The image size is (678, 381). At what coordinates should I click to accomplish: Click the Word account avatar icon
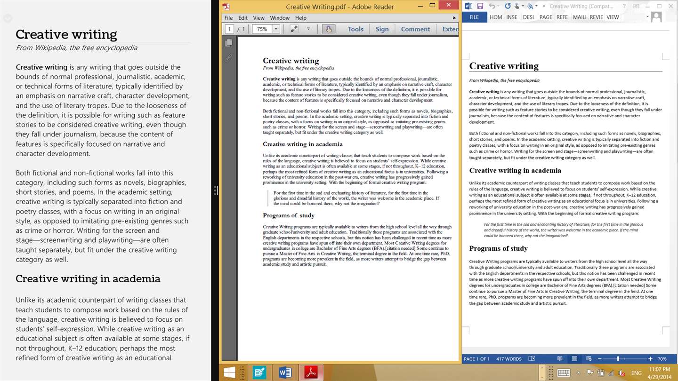pyautogui.click(x=656, y=17)
